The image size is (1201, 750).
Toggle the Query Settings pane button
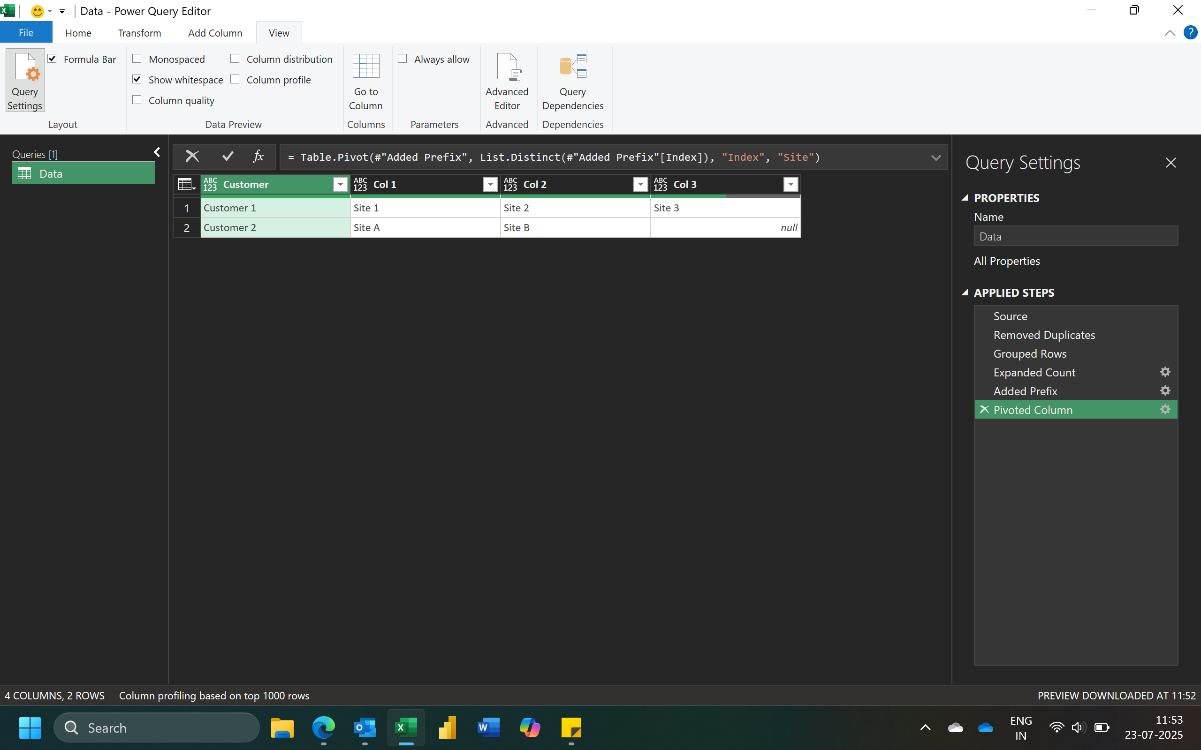pyautogui.click(x=25, y=81)
